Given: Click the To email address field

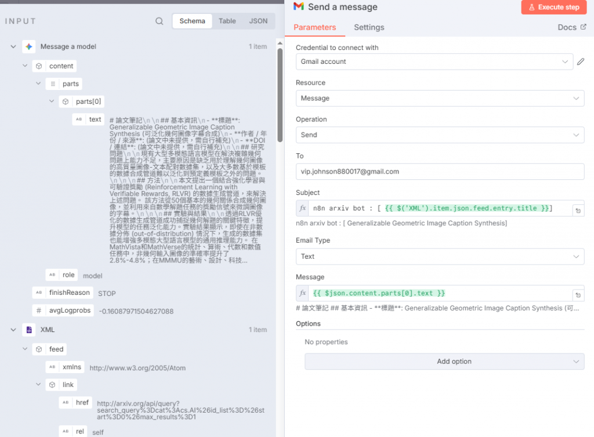Looking at the screenshot, I should [440, 172].
